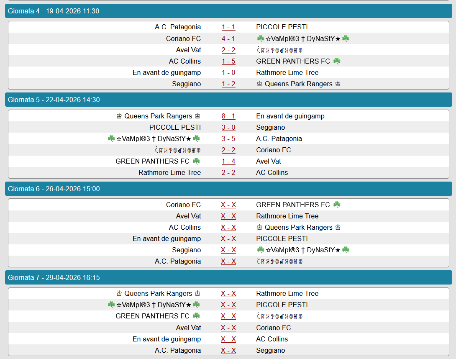
Task: Open the 3 - 5 score against A.C. Patagonia
Action: 228,138
